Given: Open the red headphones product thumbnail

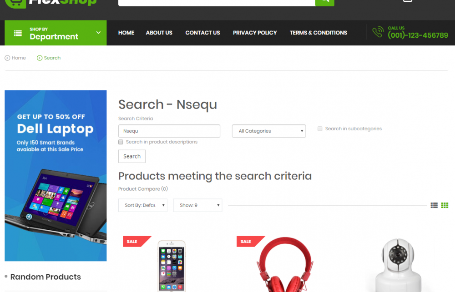Looking at the screenshot, I should tap(285, 264).
